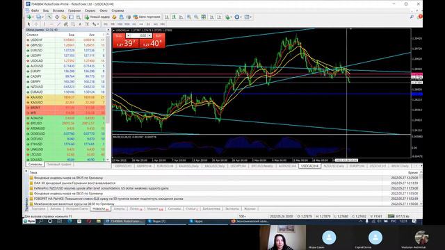Image resolution: width=445 pixels, height=250 pixels.
Task: Select the Fibonacci retracement tool
Action: [x=73, y=24]
